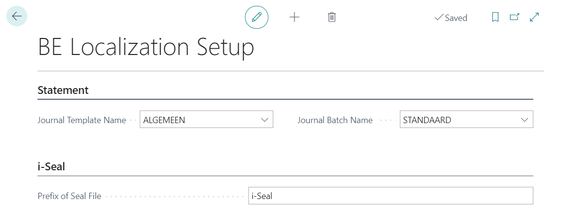
Task: Expand the page with the diagonal arrows icon
Action: pos(534,18)
